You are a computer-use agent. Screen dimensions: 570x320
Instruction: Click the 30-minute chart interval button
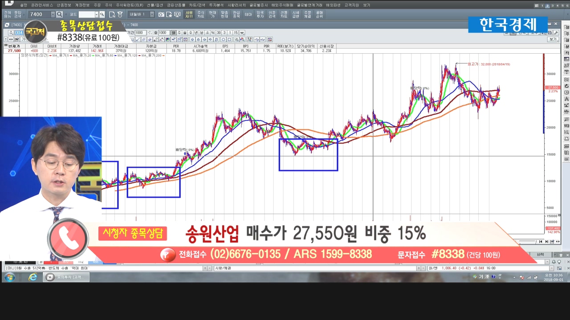pyautogui.click(x=219, y=32)
